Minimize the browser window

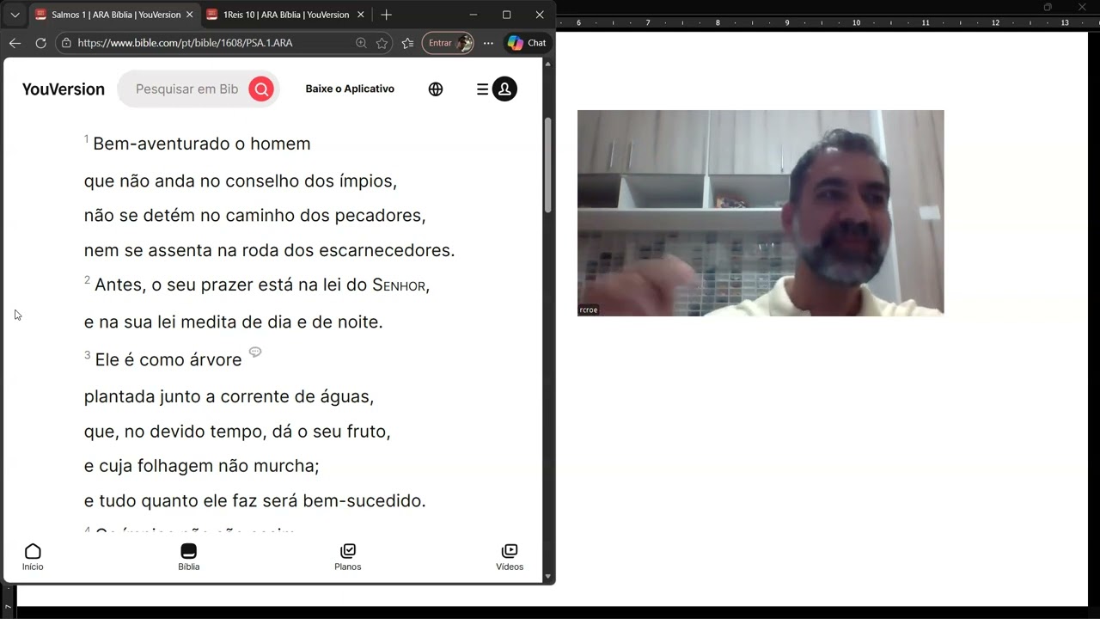click(473, 15)
